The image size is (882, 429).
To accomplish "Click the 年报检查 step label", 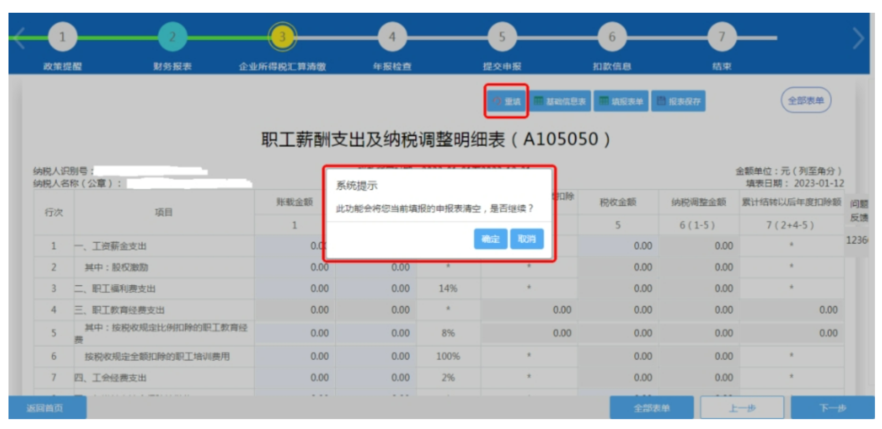I will (x=392, y=66).
